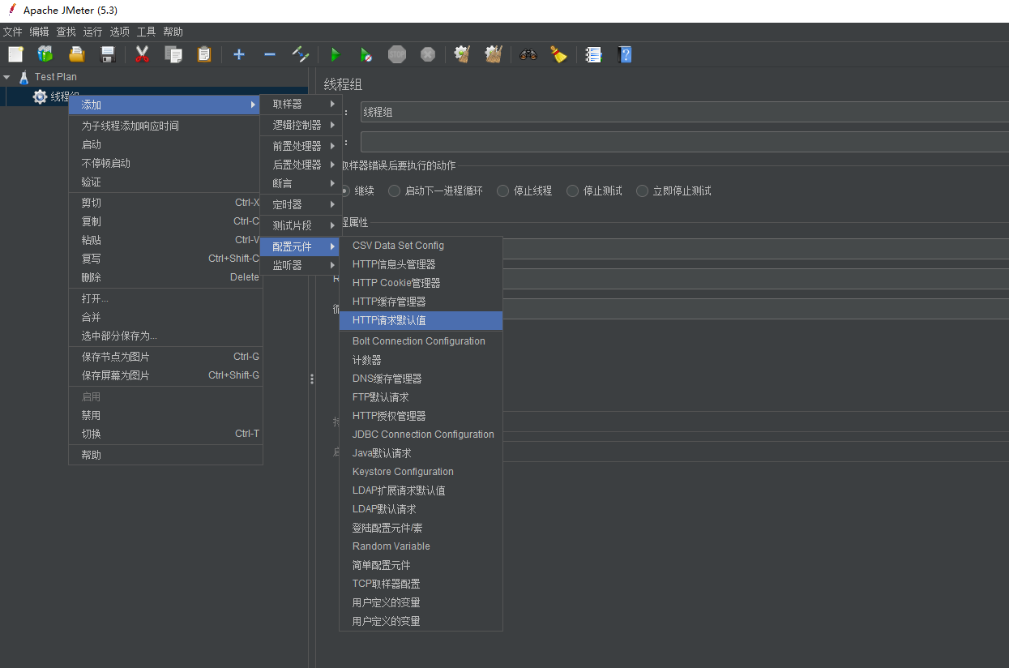Open the 选项 menu in menu bar

(x=120, y=32)
